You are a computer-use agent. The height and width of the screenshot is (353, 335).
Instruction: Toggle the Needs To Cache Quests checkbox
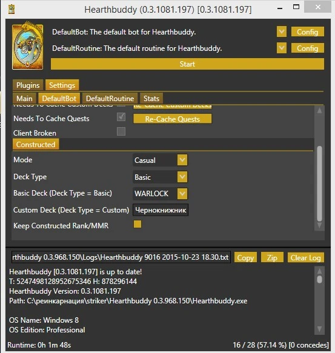(x=121, y=117)
